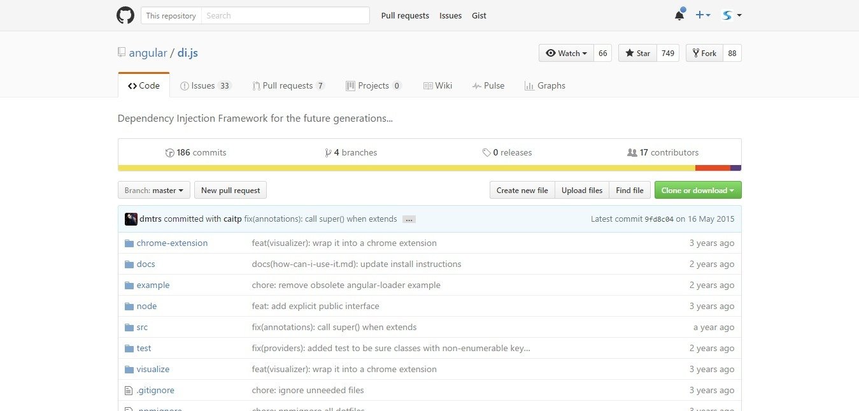
Task: Click the chrome-extension folder icon
Action: pos(129,243)
